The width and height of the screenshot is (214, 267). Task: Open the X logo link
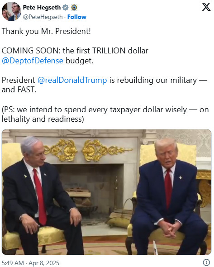pos(206,7)
